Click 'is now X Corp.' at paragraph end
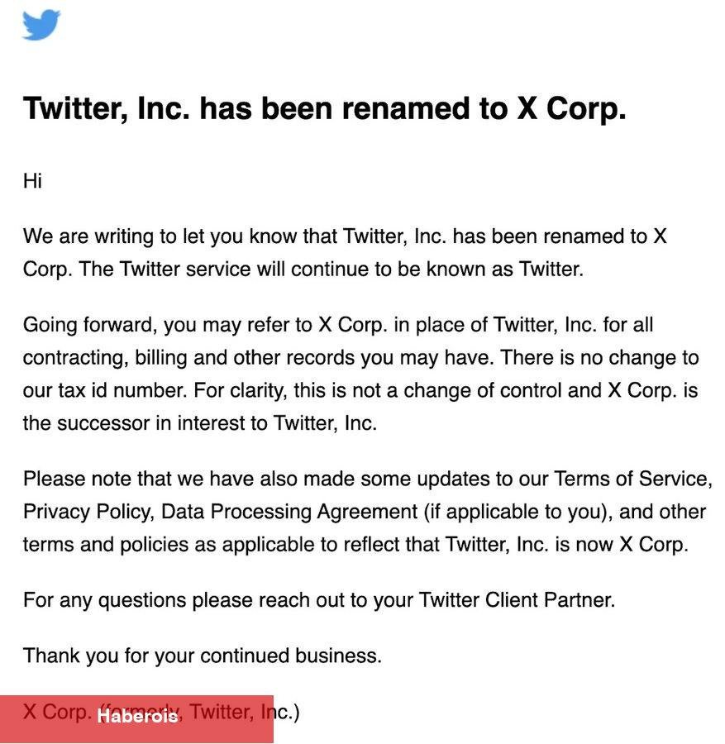This screenshot has height=744, width=725. pos(622,544)
